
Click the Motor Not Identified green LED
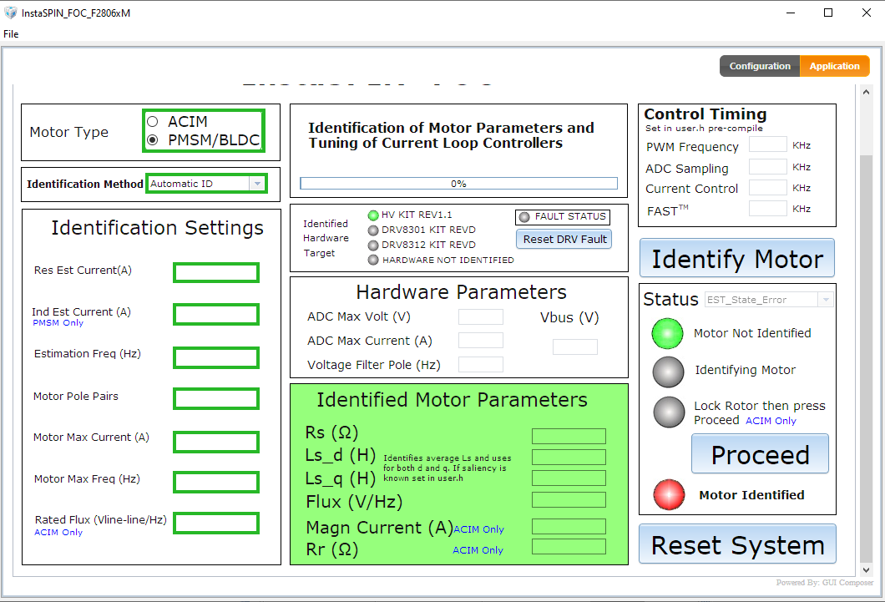coord(668,333)
